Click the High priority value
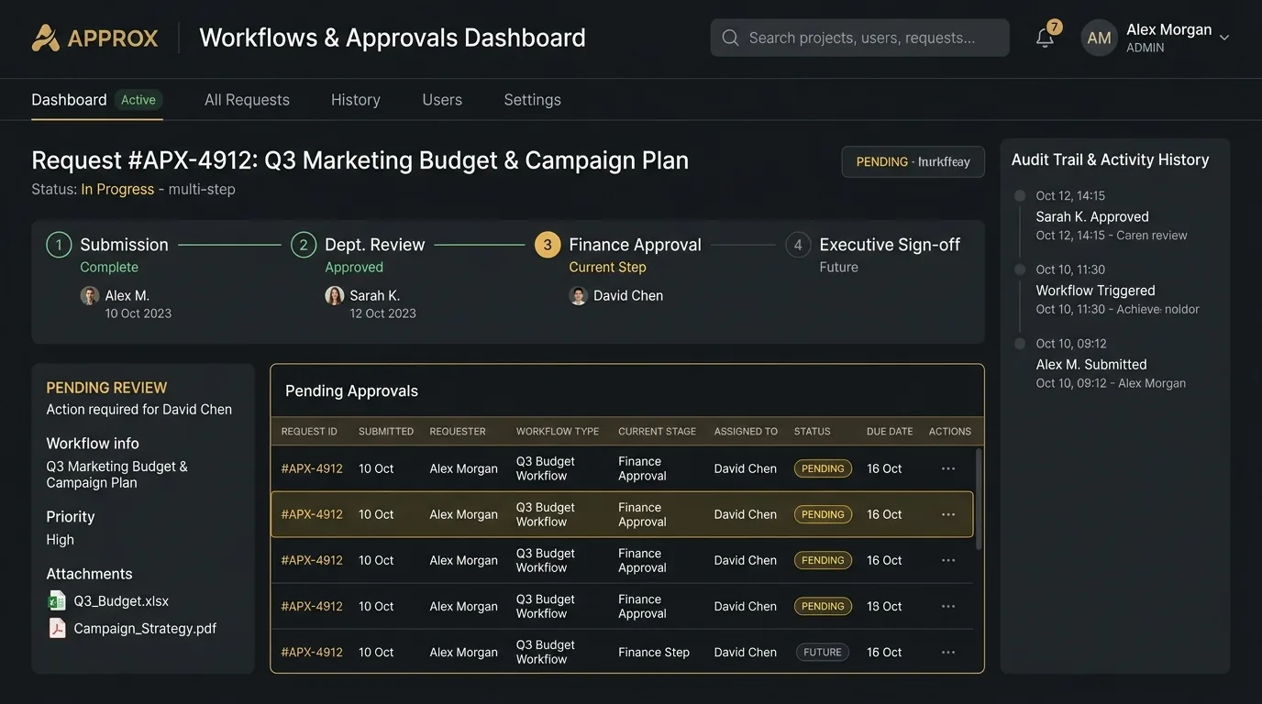The height and width of the screenshot is (704, 1262). (61, 540)
